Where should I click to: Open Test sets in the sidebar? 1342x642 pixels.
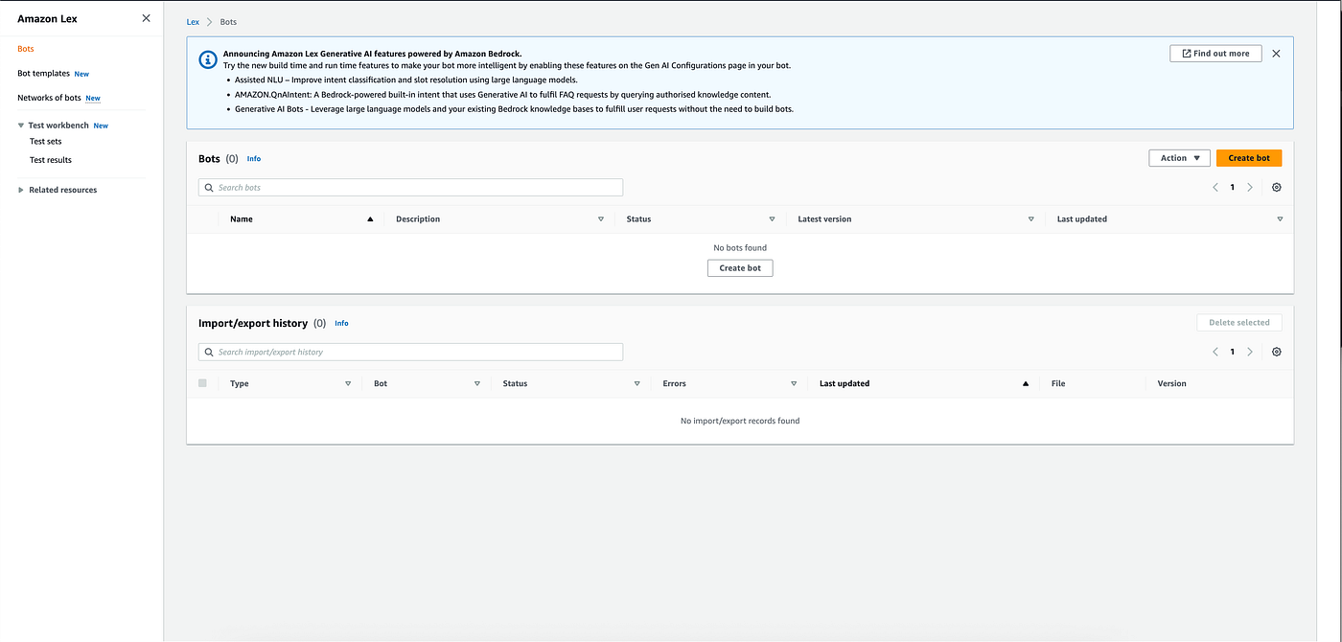pos(46,142)
